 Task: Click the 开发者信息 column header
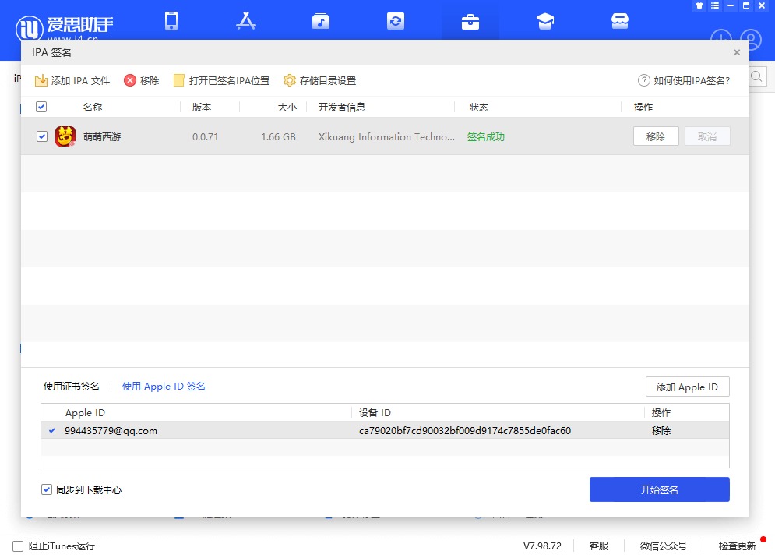(341, 108)
